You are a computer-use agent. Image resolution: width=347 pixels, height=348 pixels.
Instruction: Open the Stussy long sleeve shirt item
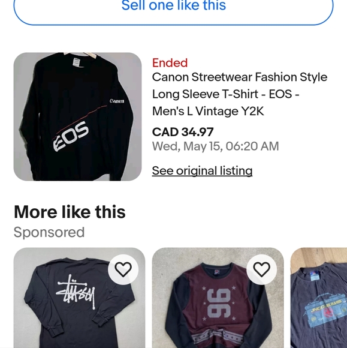[x=79, y=298]
